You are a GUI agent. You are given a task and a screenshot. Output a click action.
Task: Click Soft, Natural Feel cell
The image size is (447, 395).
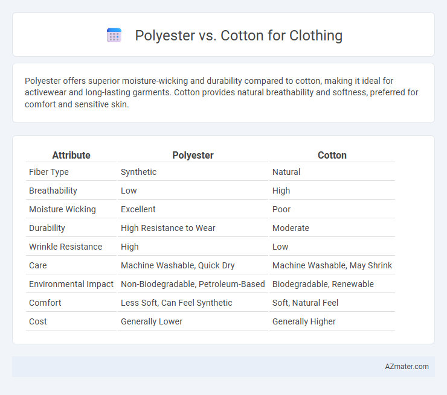point(305,303)
